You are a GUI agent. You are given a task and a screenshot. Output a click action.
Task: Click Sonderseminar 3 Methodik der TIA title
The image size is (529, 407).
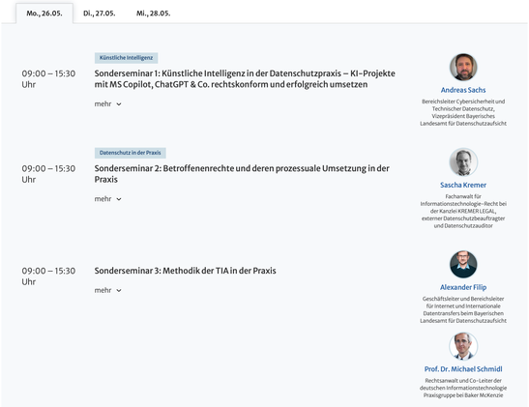pyautogui.click(x=186, y=271)
